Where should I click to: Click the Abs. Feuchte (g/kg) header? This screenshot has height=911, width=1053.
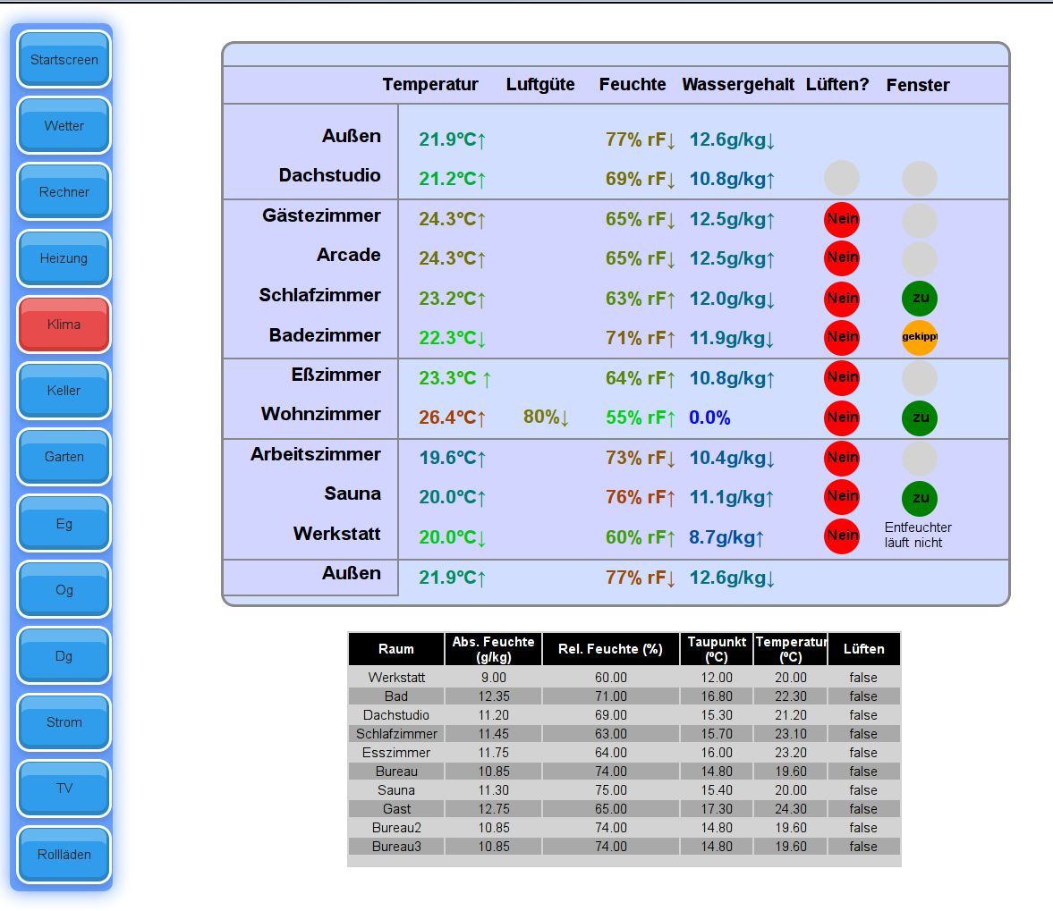(x=494, y=649)
